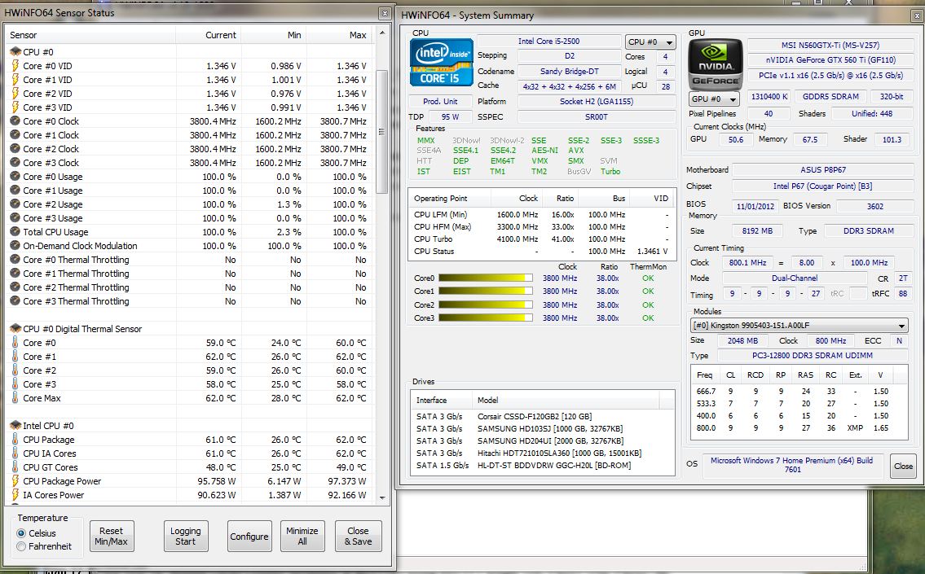Click the CPU Package thermometer icon
Screen dimensions: 925x574
coord(15,439)
